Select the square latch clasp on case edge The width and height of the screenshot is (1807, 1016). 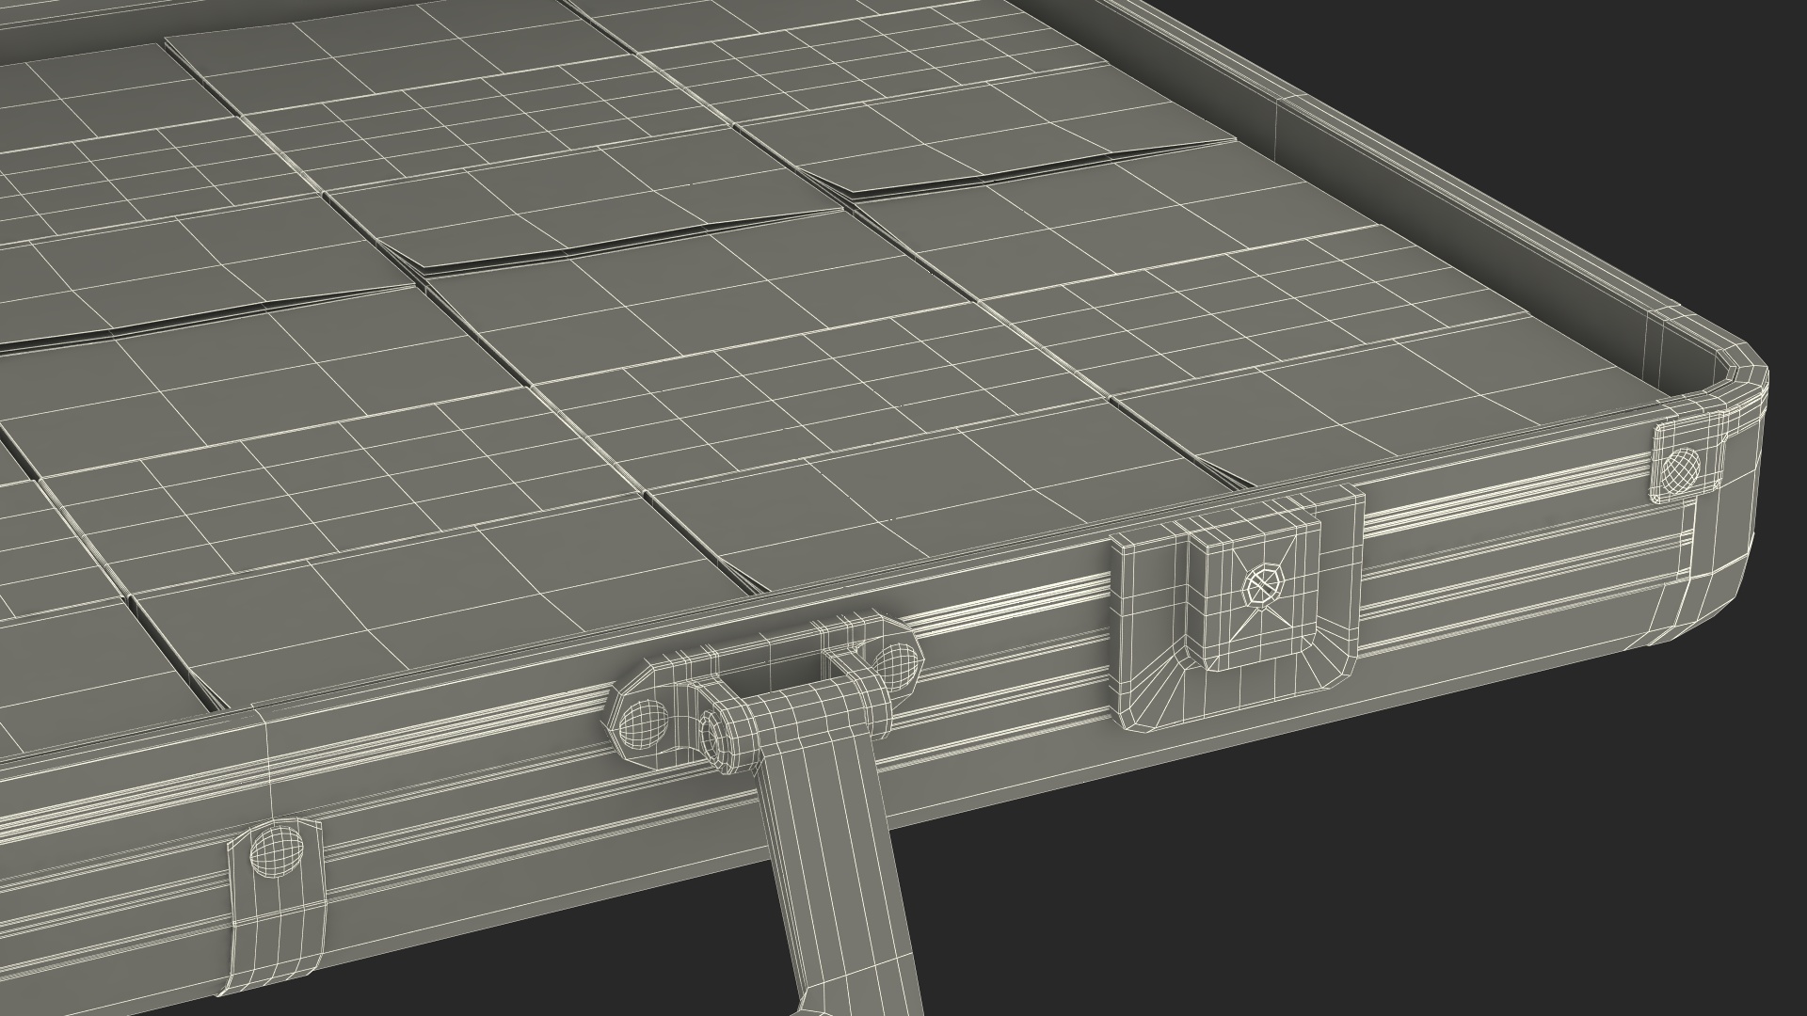[1238, 608]
